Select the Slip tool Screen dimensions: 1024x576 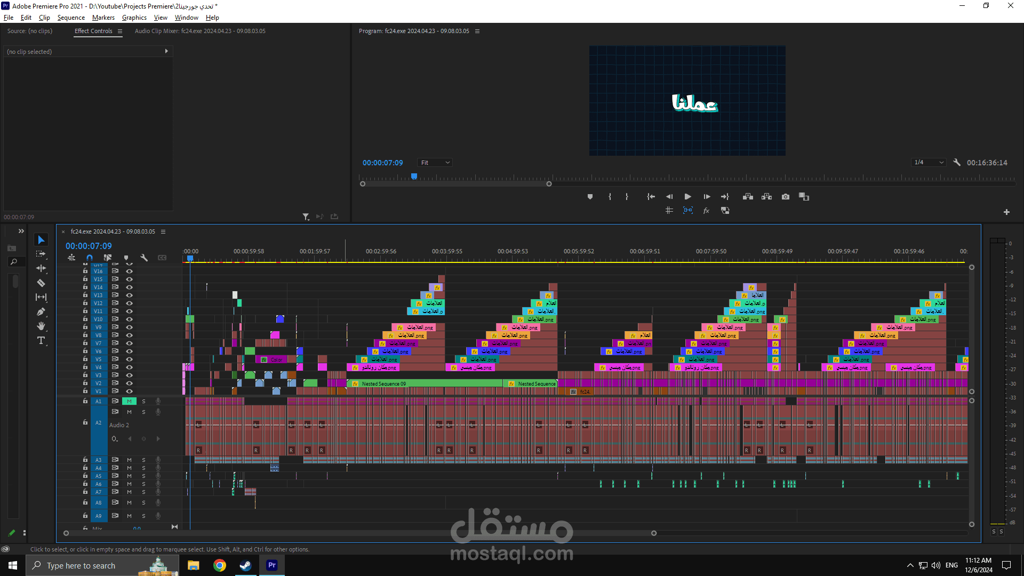(x=41, y=298)
